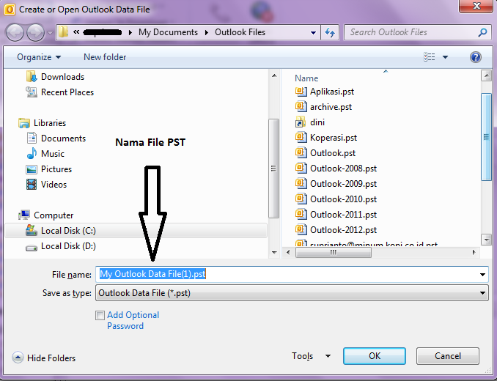Click the dini shortcut icon

(301, 122)
